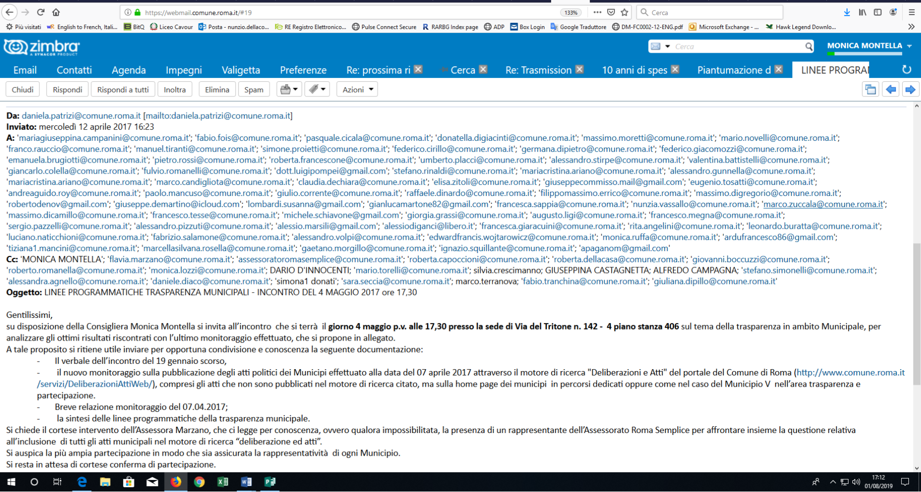The width and height of the screenshot is (921, 492).
Task: Open the comune.roma.it DeliberazioniAttiWeb link
Action: 850,373
